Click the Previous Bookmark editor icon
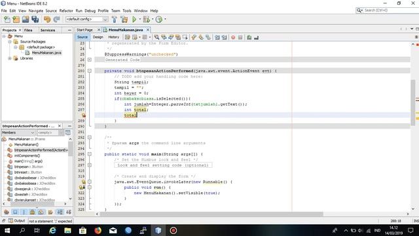This screenshot has width=419, height=236. pos(194,37)
